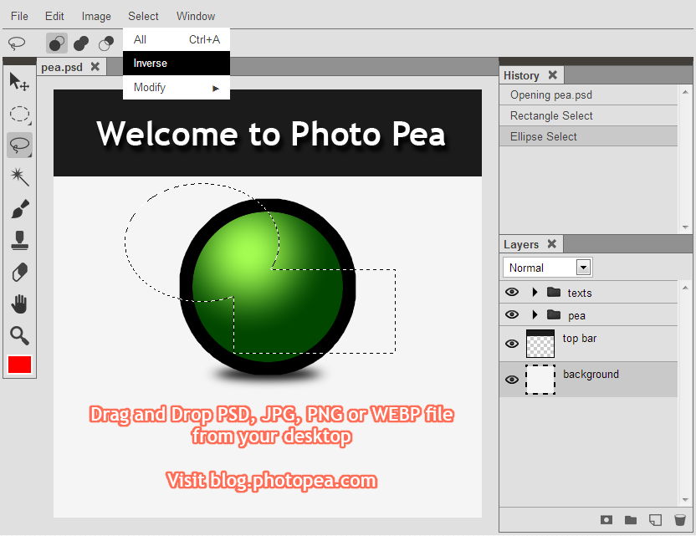Create a new layer with the page icon
Screen dimensions: 696x536
655,519
